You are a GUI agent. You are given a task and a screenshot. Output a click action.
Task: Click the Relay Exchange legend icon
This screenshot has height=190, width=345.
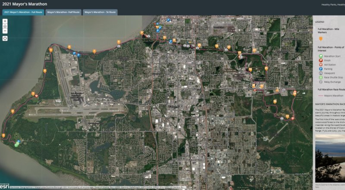[320, 81]
